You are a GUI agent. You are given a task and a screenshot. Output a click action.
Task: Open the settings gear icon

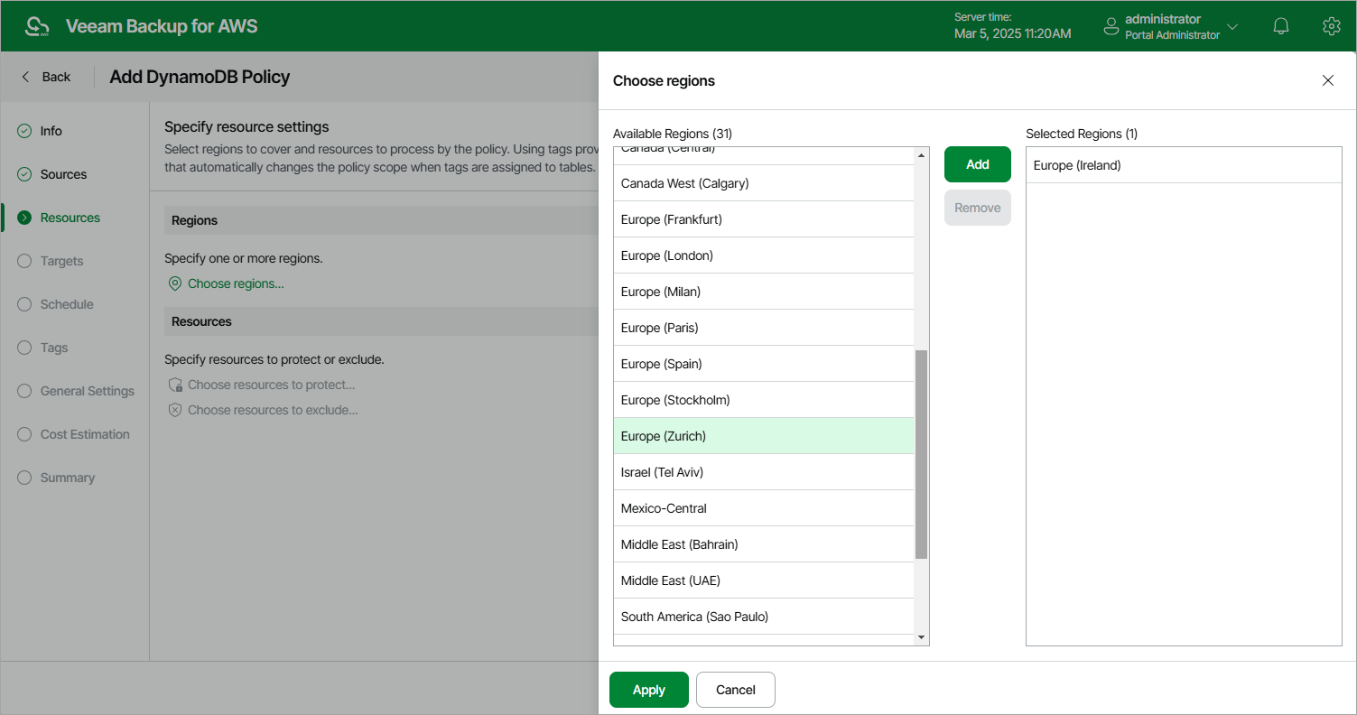click(x=1331, y=26)
